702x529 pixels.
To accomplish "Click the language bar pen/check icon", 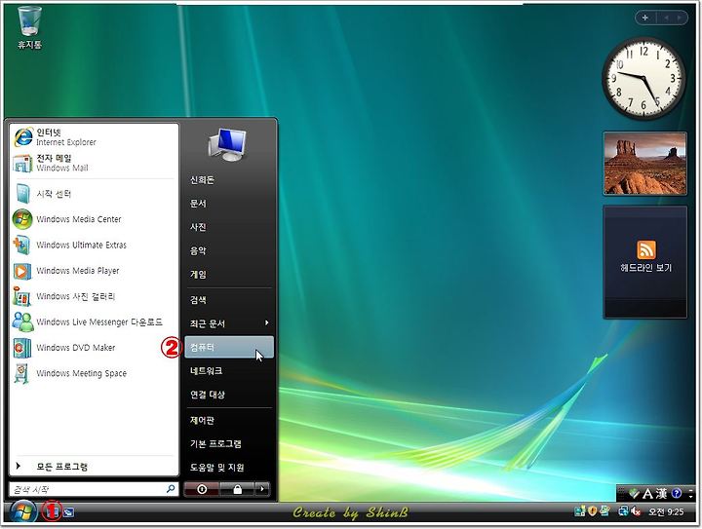I will pyautogui.click(x=634, y=494).
